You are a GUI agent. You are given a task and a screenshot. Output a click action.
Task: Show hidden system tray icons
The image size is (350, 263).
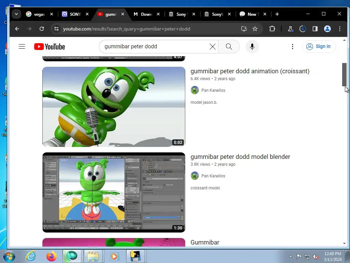click(x=291, y=256)
